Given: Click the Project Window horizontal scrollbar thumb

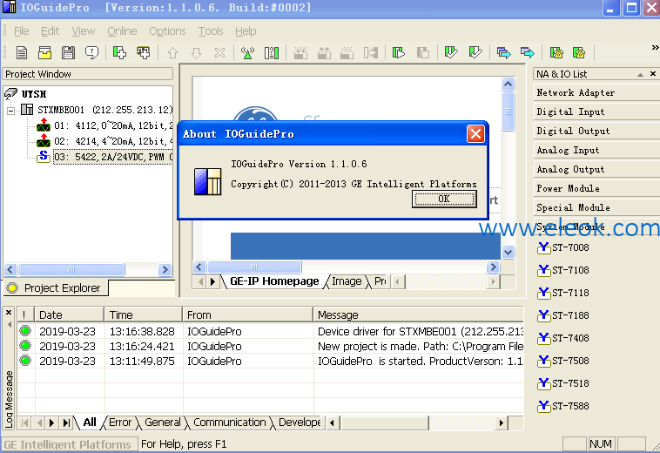Looking at the screenshot, I should coord(71,269).
